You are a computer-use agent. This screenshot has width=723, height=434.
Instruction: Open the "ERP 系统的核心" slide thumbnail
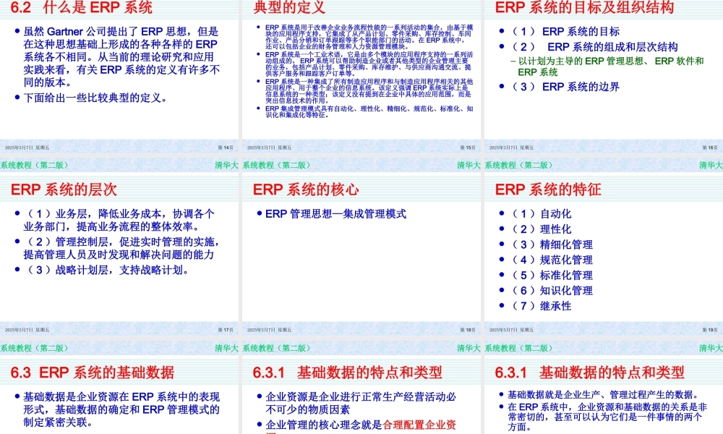click(361, 247)
